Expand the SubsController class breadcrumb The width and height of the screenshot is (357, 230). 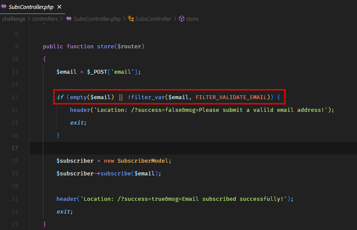tap(153, 19)
